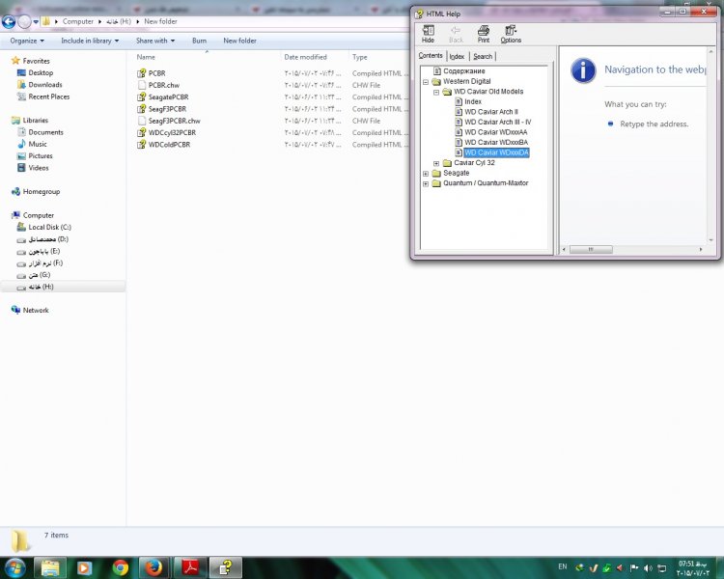Click the Back arrow in HTML Help
Screen dimensions: 724x579
click(456, 35)
